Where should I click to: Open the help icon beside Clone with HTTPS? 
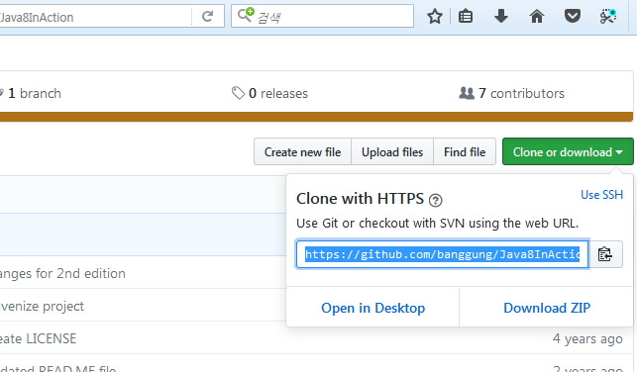436,200
